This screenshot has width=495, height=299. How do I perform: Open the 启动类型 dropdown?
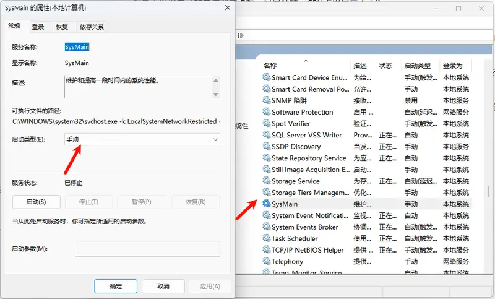click(x=142, y=140)
